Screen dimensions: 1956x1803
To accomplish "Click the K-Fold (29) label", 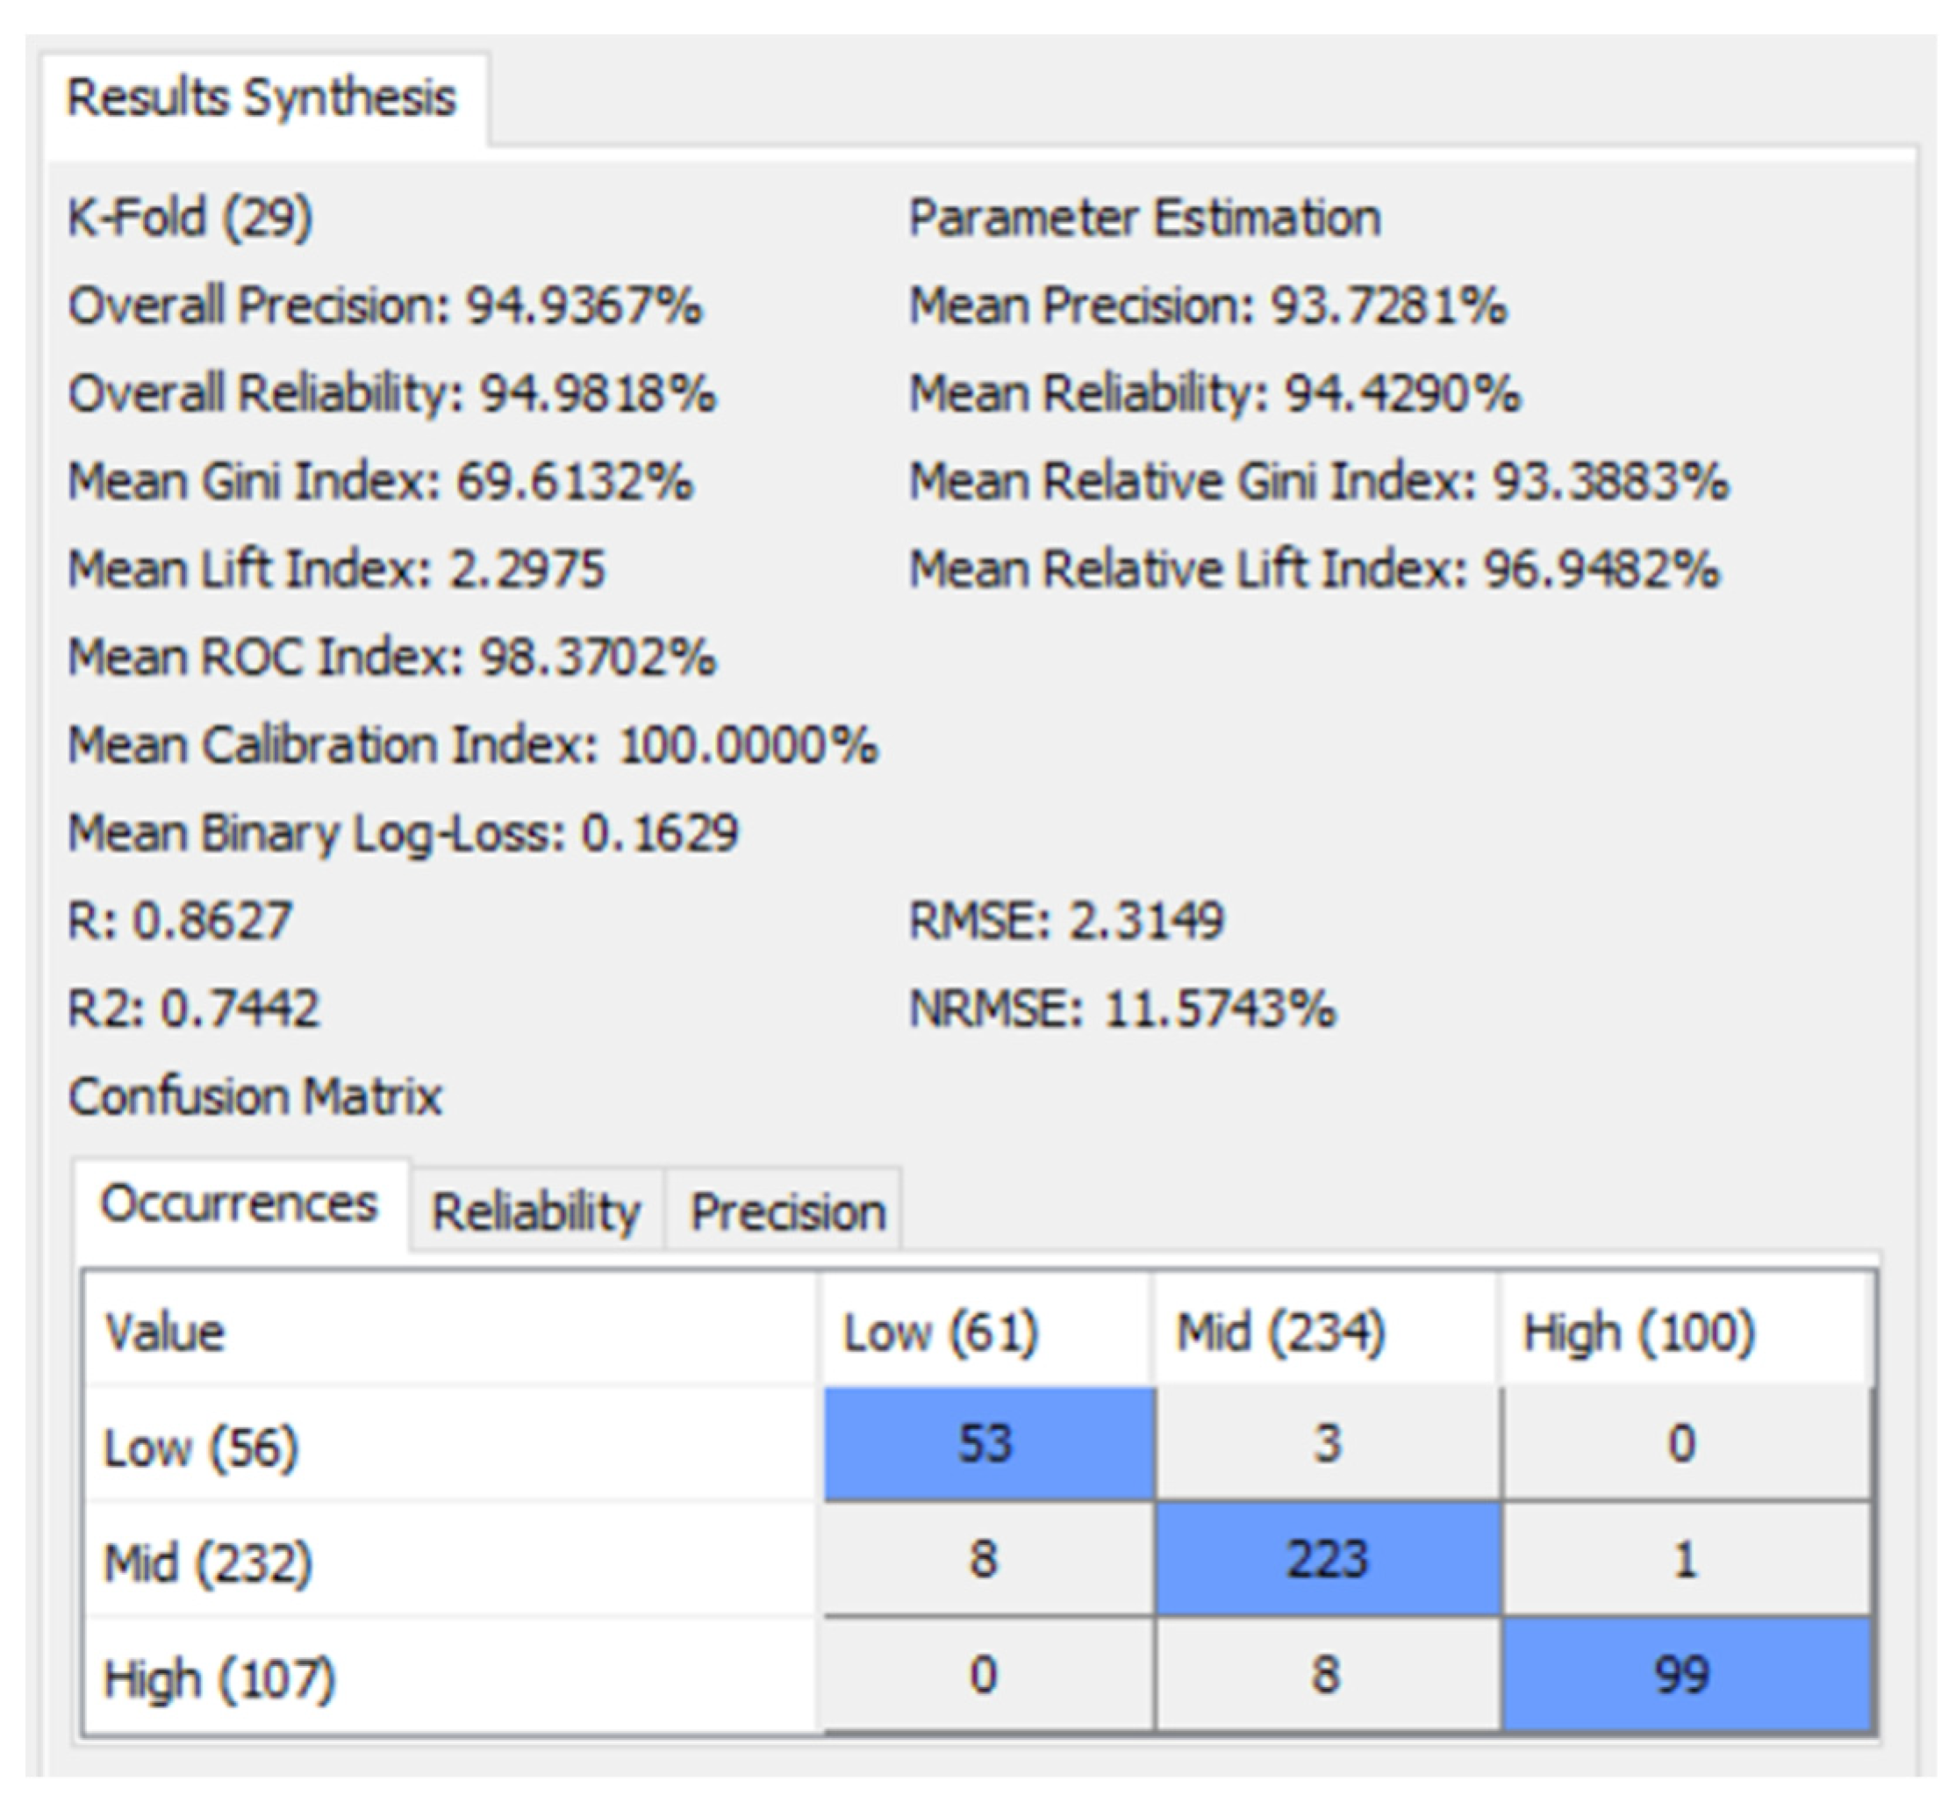I will [x=190, y=217].
